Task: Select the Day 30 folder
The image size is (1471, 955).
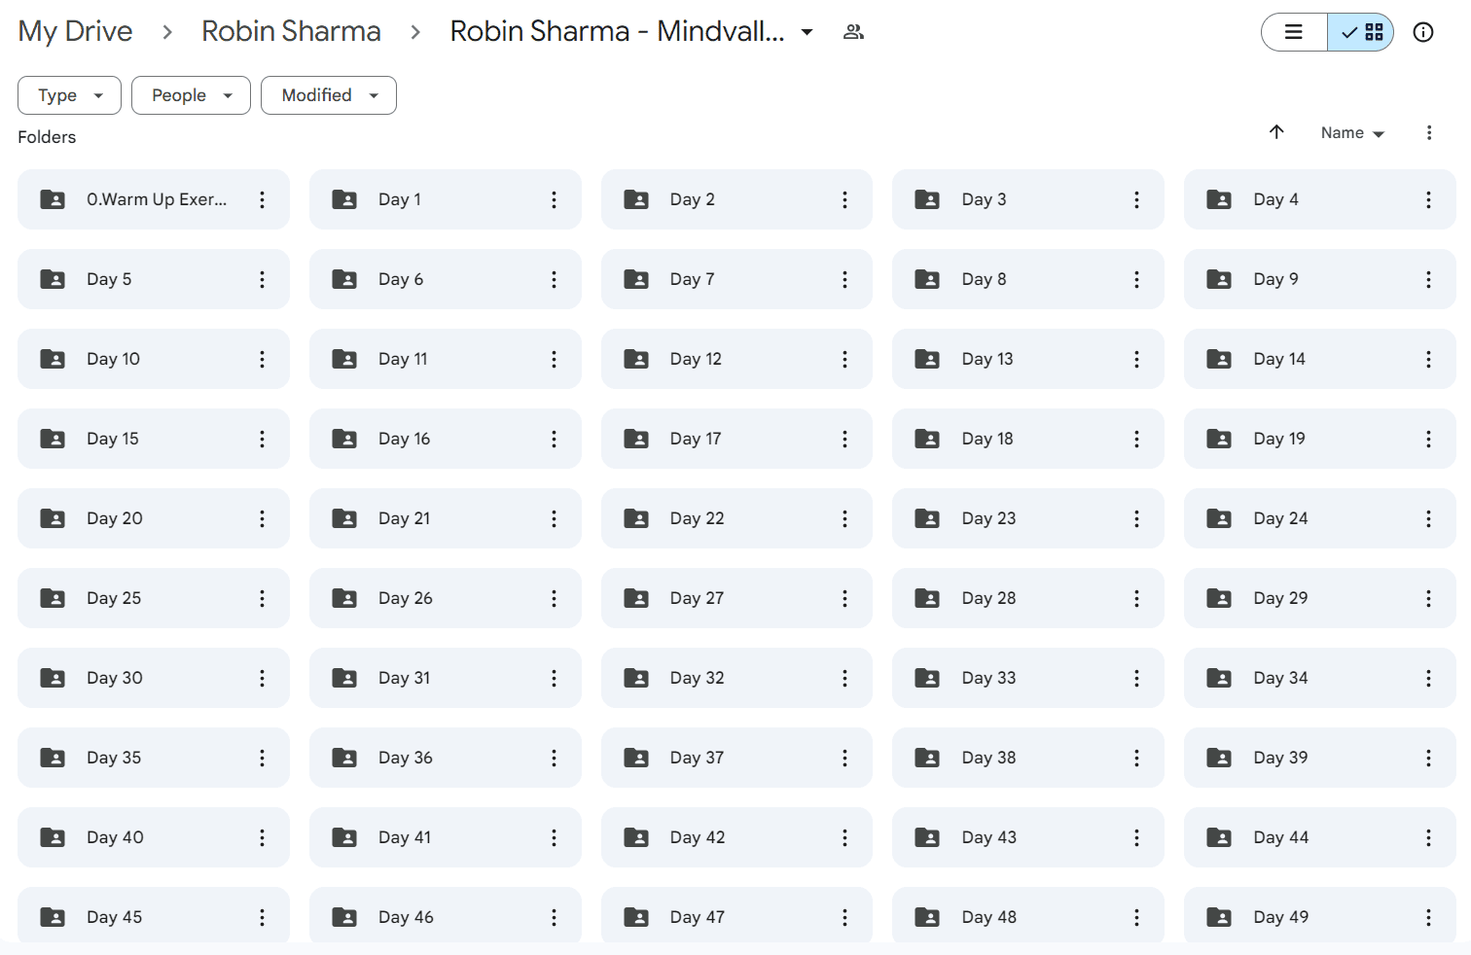Action: coord(154,678)
